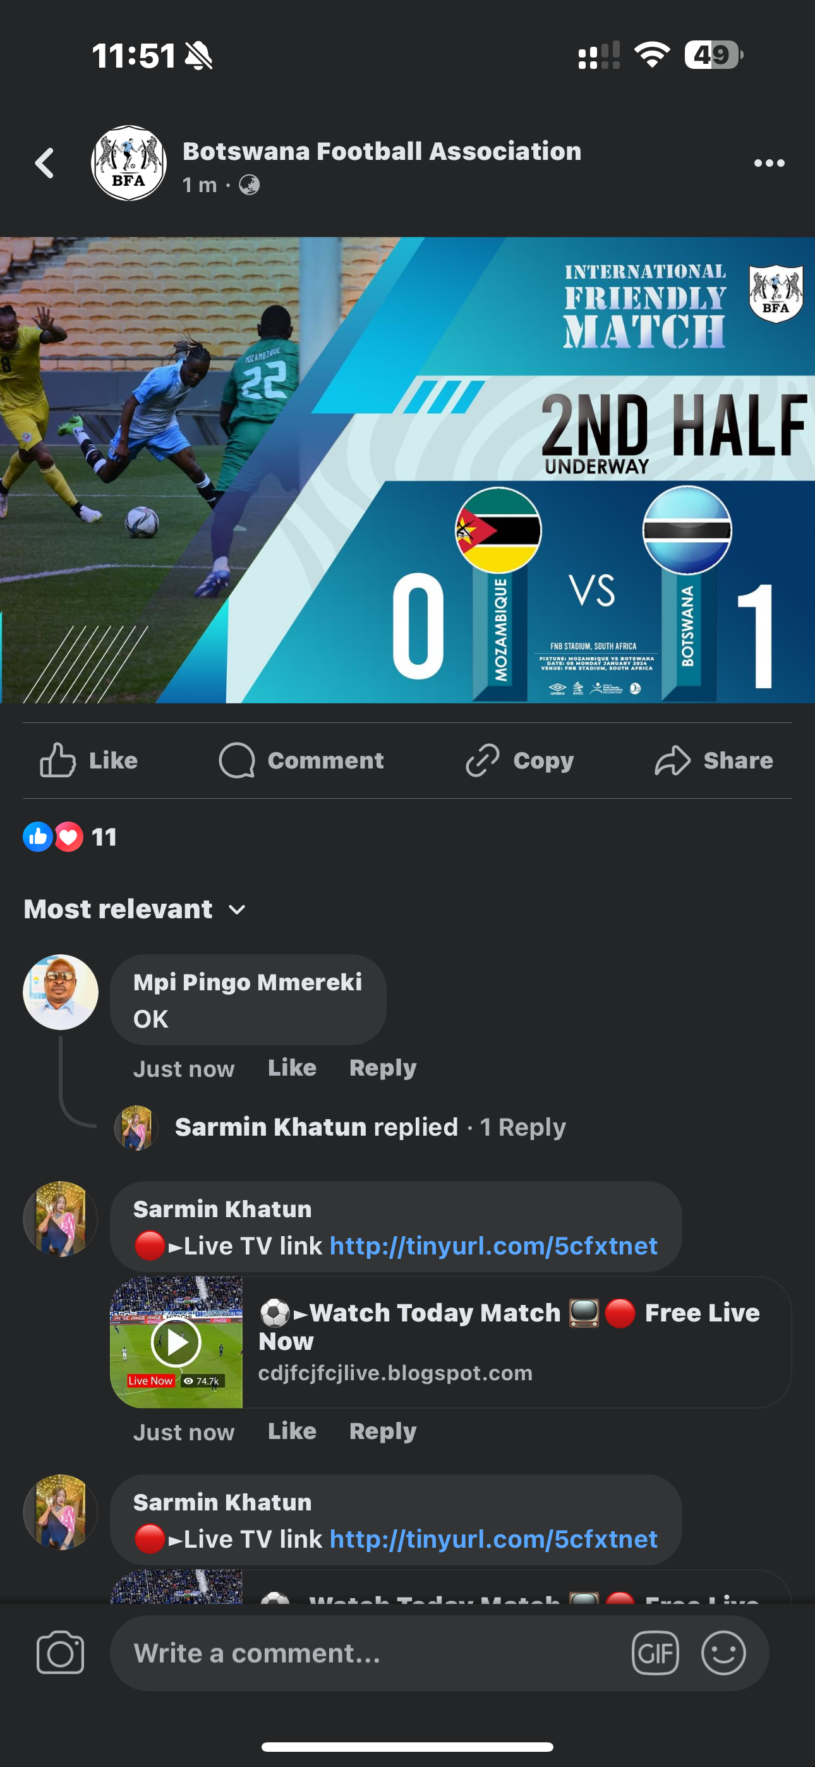815x1767 pixels.
Task: Tap the Share arrow button
Action: click(x=713, y=760)
